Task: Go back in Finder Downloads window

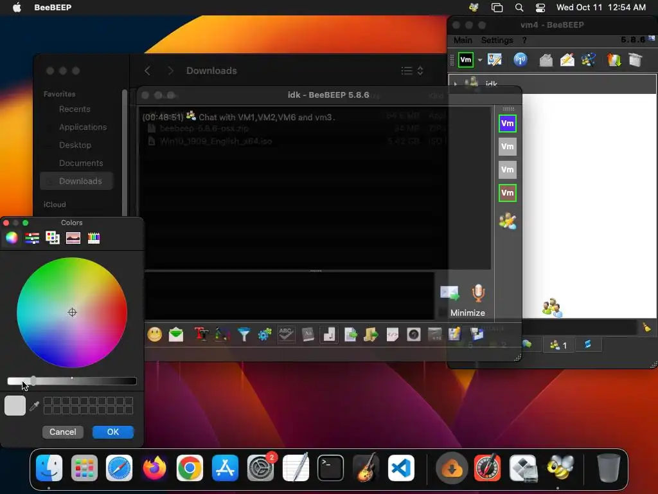Action: (147, 71)
